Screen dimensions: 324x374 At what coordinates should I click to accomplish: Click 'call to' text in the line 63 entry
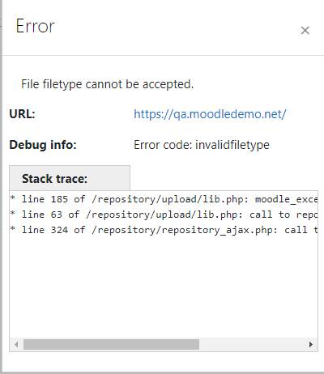pos(270,215)
